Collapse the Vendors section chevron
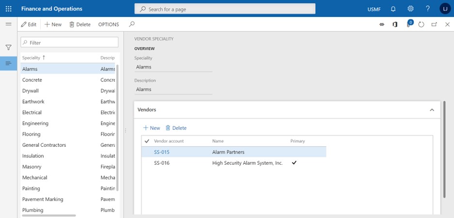Image resolution: width=454 pixels, height=218 pixels. [432, 110]
